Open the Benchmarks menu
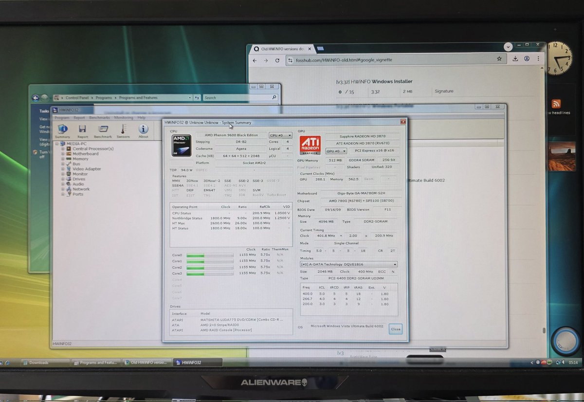Screen dimensions: 584x402 pos(99,117)
